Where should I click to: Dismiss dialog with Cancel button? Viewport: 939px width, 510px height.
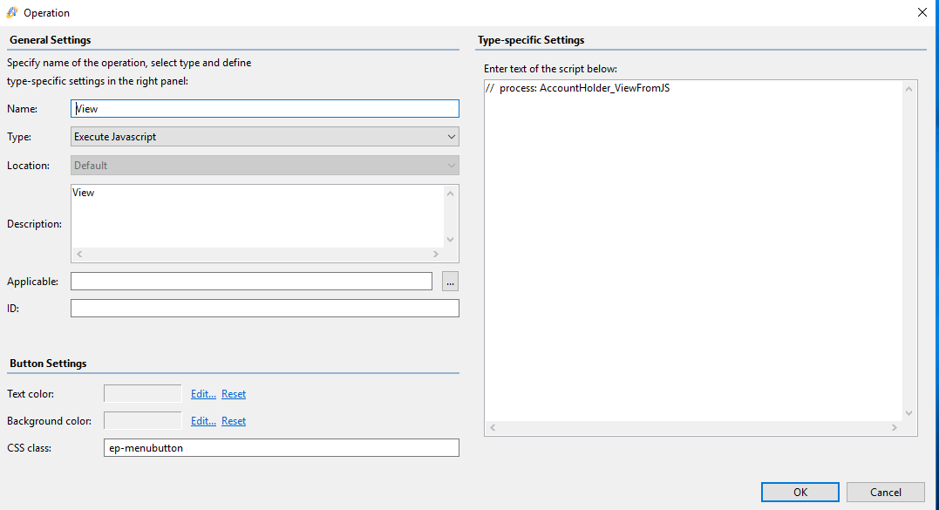coord(885,492)
